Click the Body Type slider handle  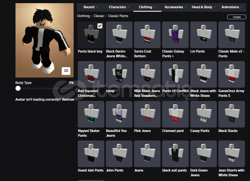[x=18, y=88]
